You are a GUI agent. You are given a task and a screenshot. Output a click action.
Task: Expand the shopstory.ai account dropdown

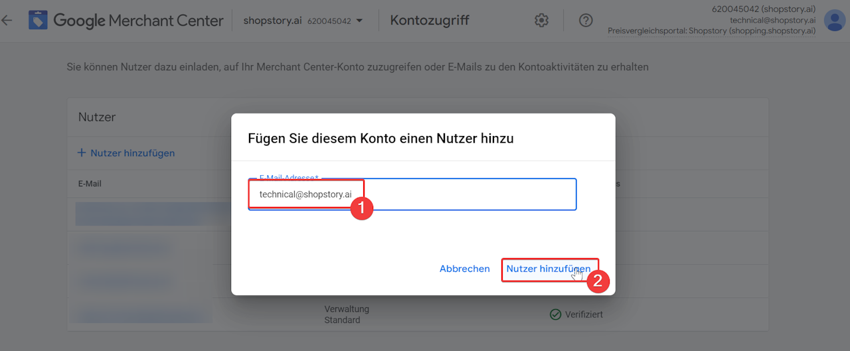[359, 21]
